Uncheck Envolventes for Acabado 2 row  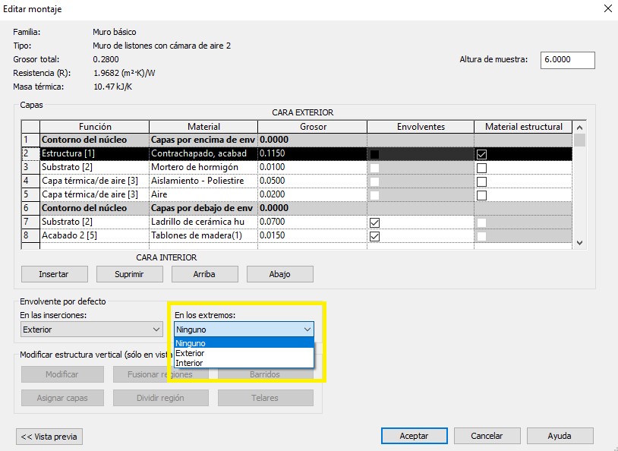pyautogui.click(x=374, y=237)
